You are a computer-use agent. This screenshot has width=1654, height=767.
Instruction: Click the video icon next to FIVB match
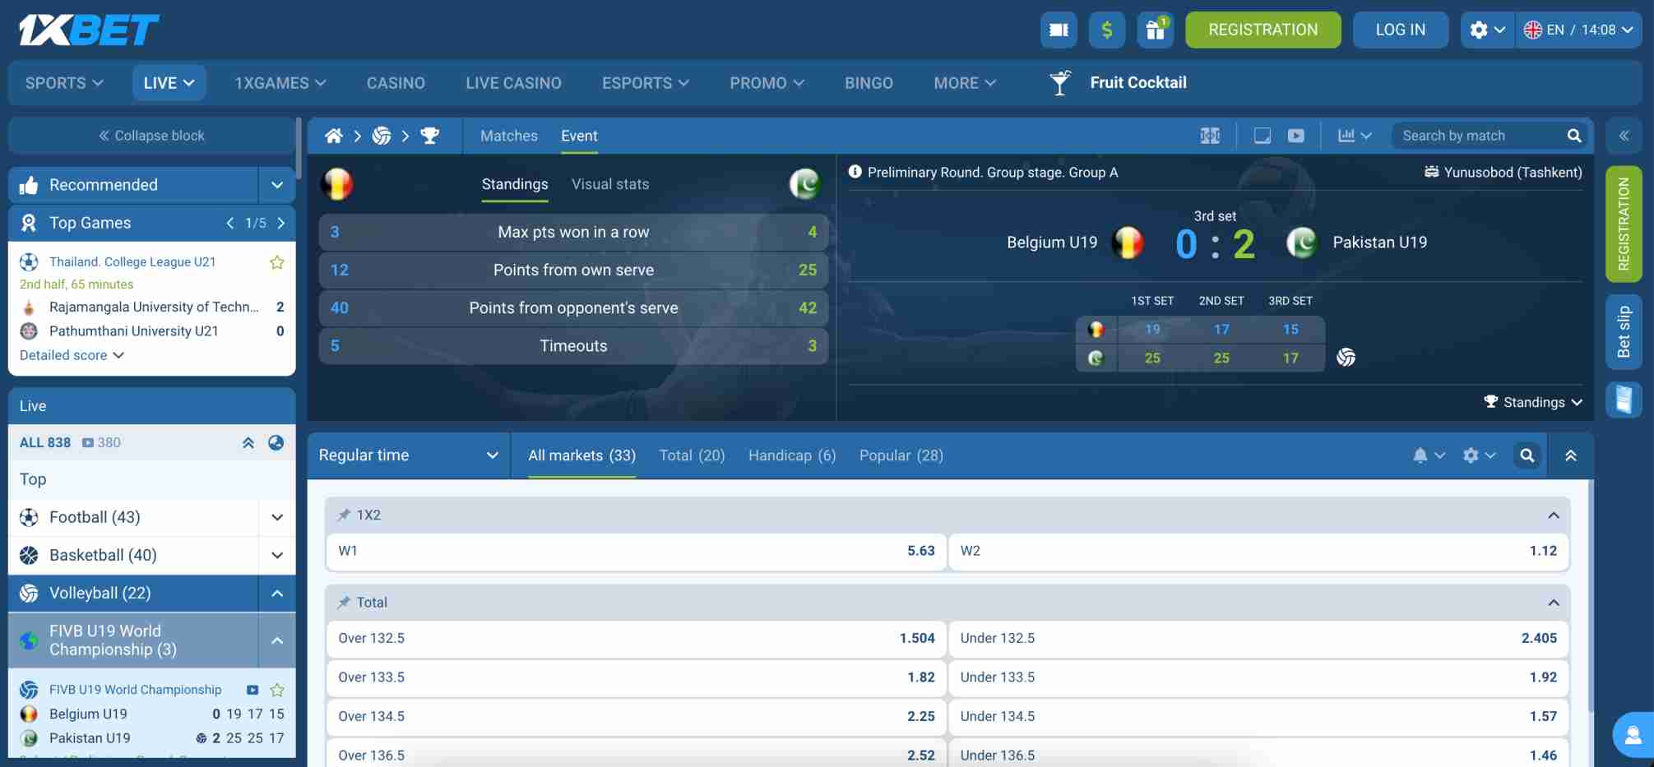(x=253, y=690)
